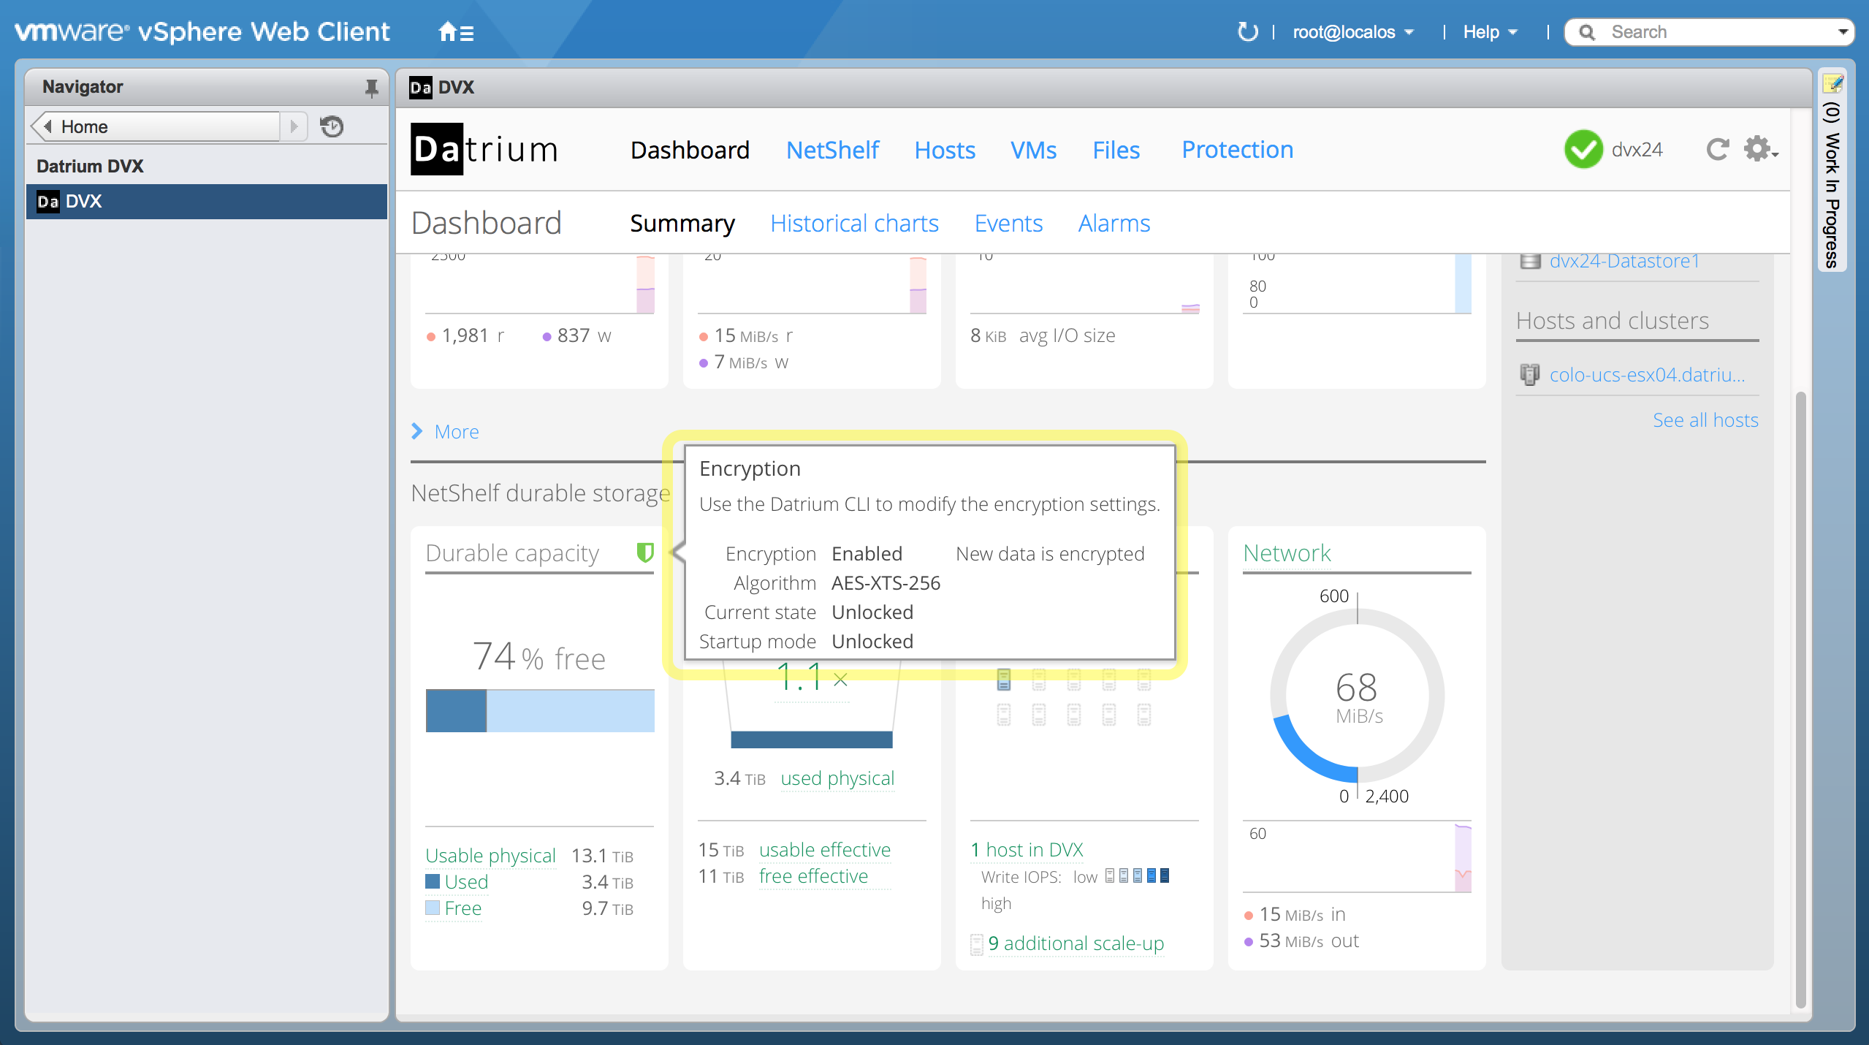Click See all hosts
Screen dimensions: 1869x1045
[1705, 420]
